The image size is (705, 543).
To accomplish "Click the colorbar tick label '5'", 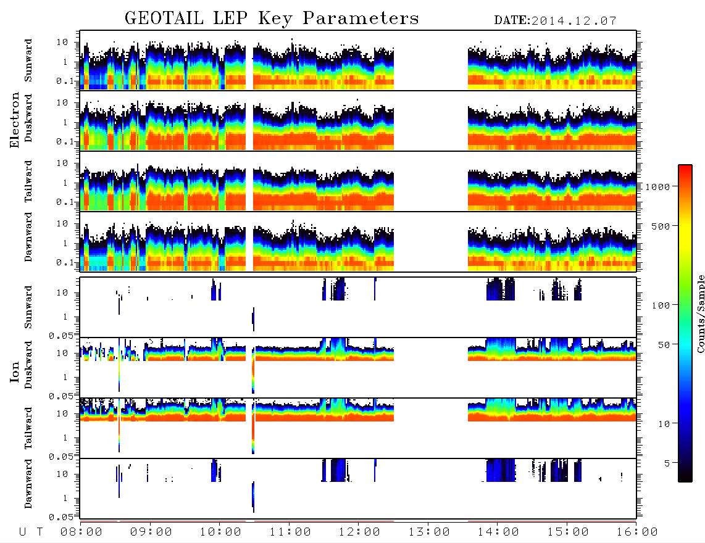I will (667, 463).
